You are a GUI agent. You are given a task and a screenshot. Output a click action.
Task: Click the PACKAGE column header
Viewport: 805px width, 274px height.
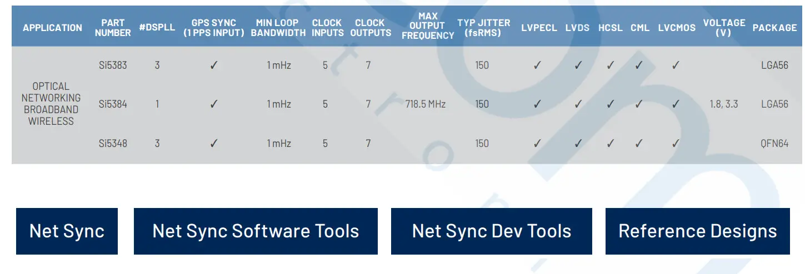tap(774, 28)
